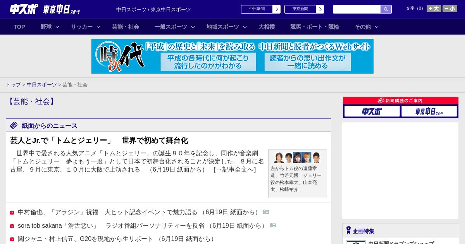Viewport: 465px width, 244px height.
Task: Open 競馬・ボート・競輪 navigation item
Action: click(315, 27)
